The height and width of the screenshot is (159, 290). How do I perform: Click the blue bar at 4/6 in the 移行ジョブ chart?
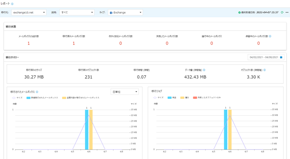[x=226, y=129]
